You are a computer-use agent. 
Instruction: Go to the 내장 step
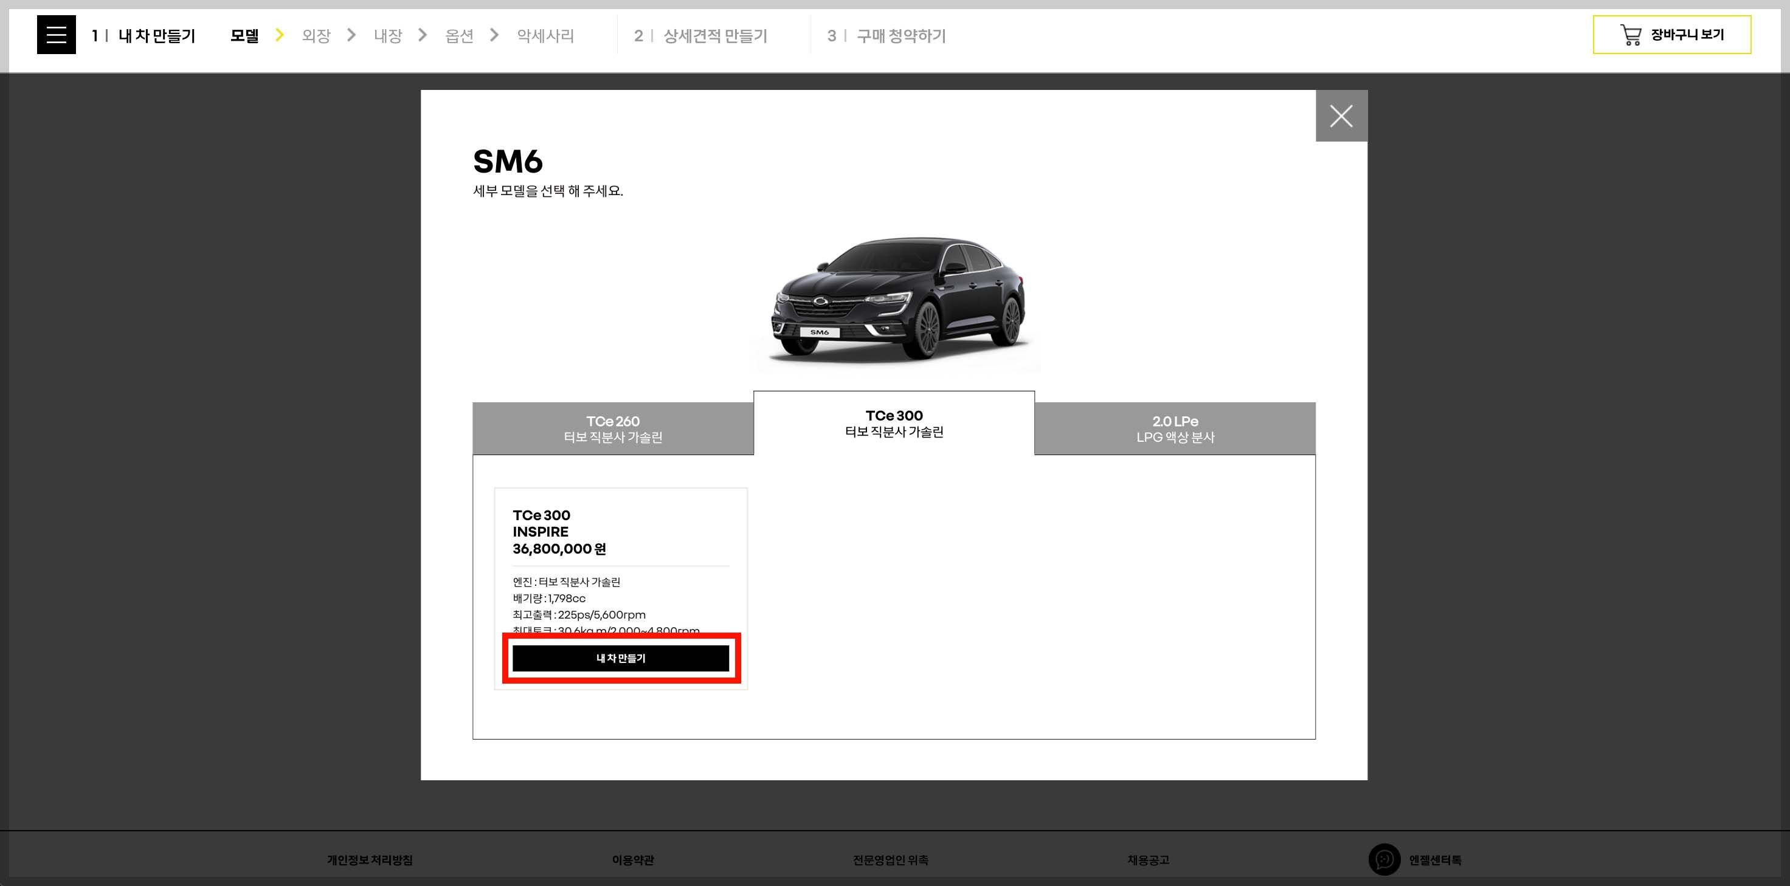388,35
